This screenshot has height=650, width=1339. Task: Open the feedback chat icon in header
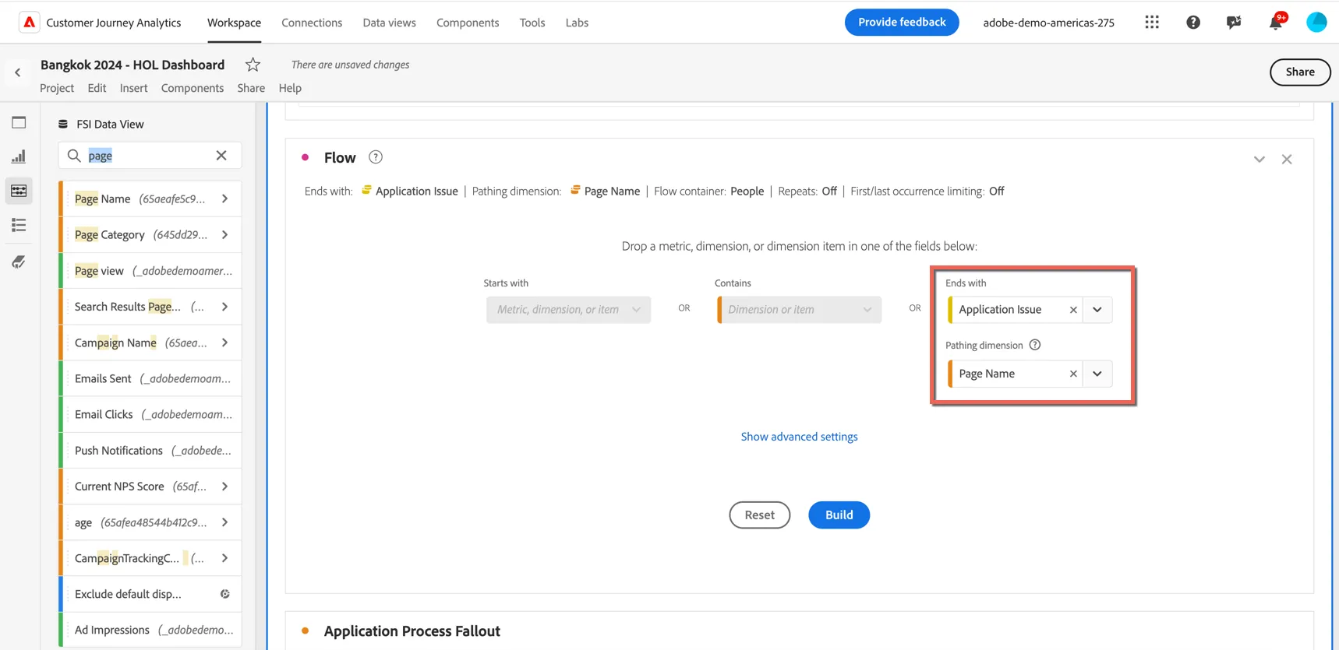pos(1234,23)
